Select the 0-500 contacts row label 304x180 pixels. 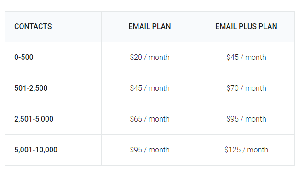[x=24, y=57]
